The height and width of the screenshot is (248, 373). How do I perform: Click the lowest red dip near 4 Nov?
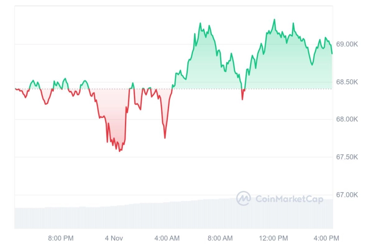120,151
